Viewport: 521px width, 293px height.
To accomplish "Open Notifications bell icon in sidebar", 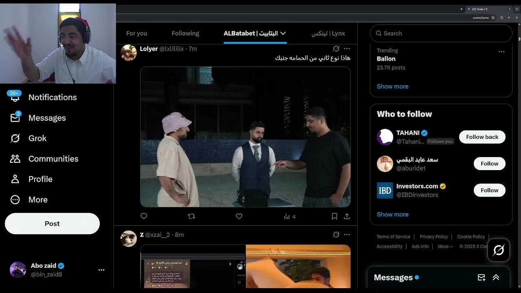I will 15,97.
